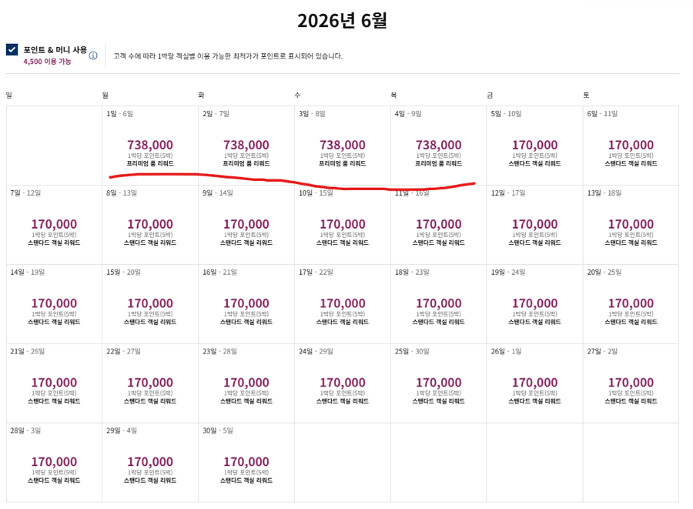
Task: Click the info icon beside 4,500 이용 가능
Action: point(93,56)
